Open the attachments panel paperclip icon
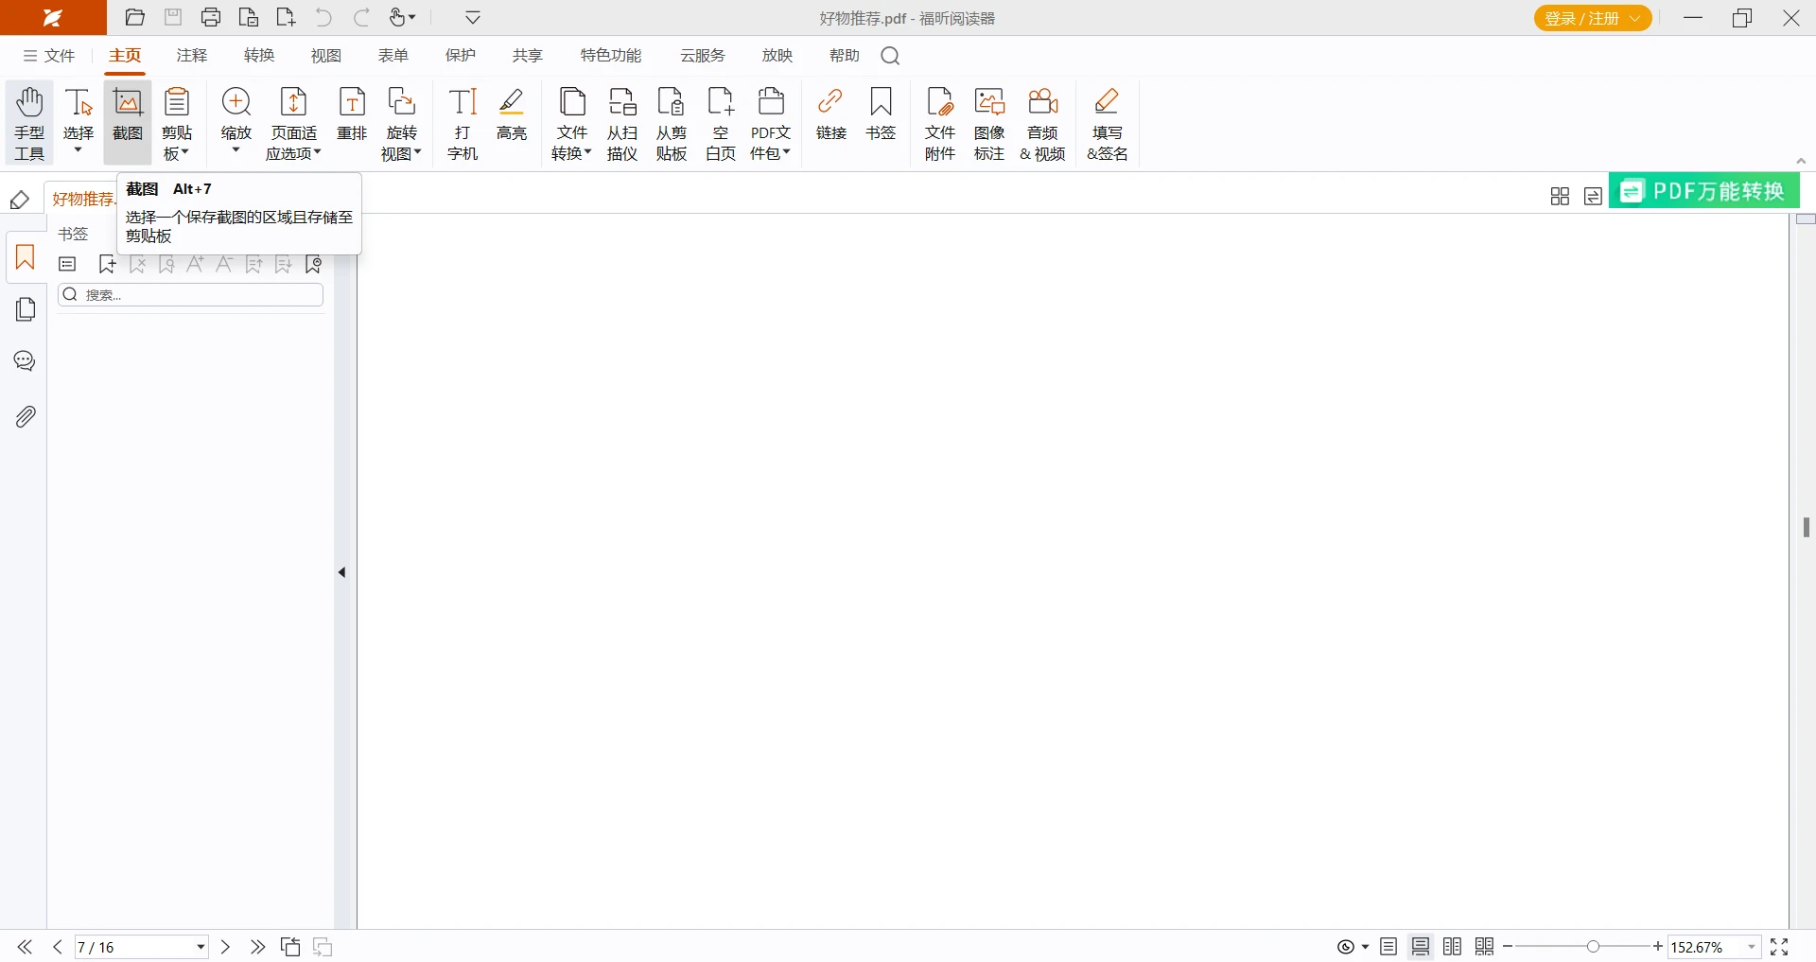1816x962 pixels. click(26, 416)
